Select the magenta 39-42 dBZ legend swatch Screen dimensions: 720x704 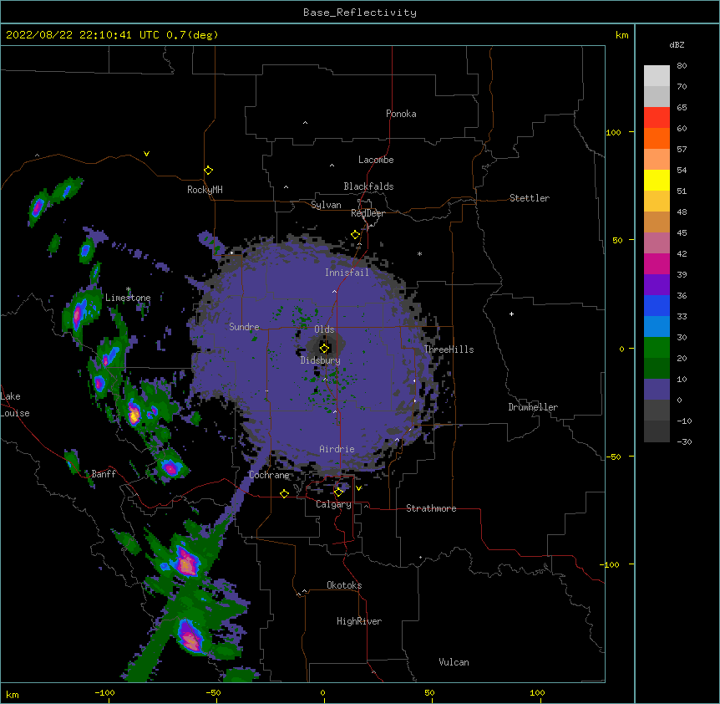point(657,263)
